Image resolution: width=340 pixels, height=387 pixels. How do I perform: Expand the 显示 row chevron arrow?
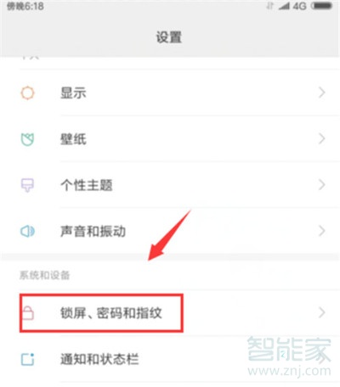[321, 93]
